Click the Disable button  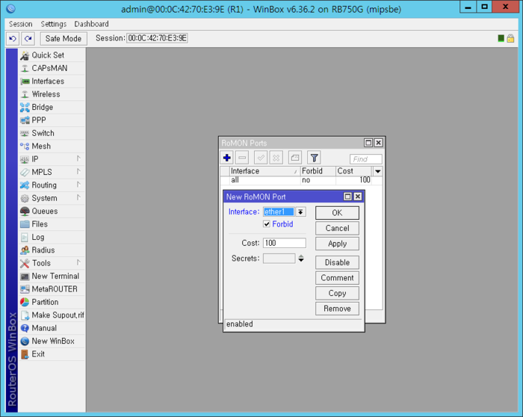click(337, 262)
